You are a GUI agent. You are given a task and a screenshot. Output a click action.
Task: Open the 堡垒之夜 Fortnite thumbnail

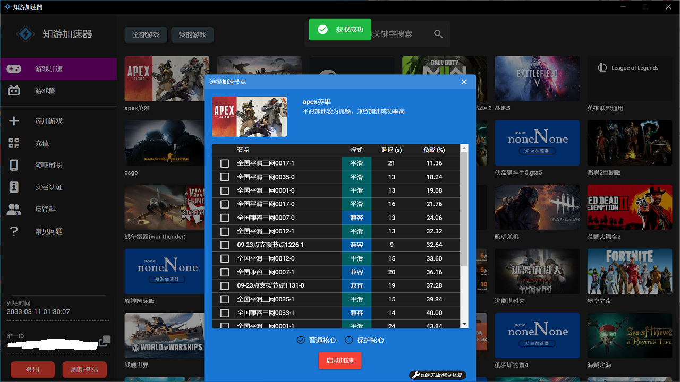pos(630,272)
